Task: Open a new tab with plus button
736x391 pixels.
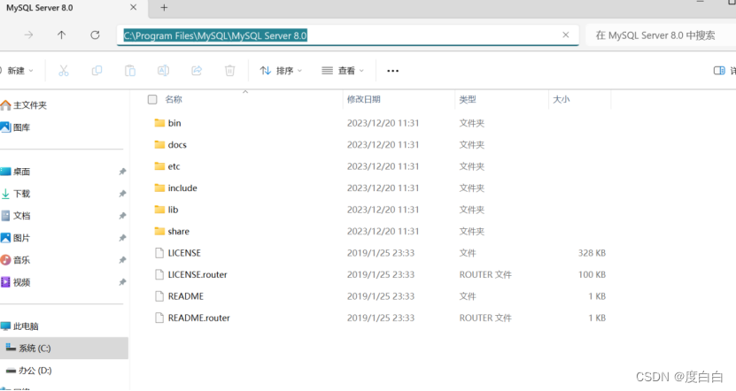Action: (164, 7)
